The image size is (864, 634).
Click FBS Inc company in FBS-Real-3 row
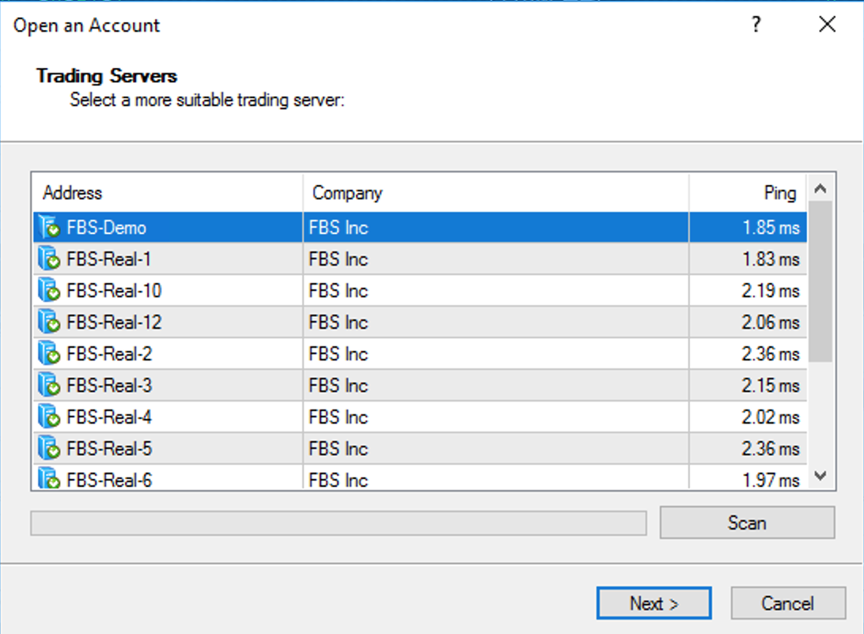[339, 385]
